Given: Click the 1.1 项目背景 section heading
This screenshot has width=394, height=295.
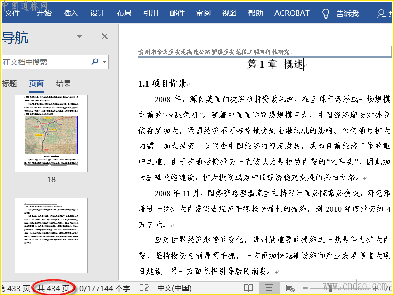Looking at the screenshot, I should (x=162, y=83).
